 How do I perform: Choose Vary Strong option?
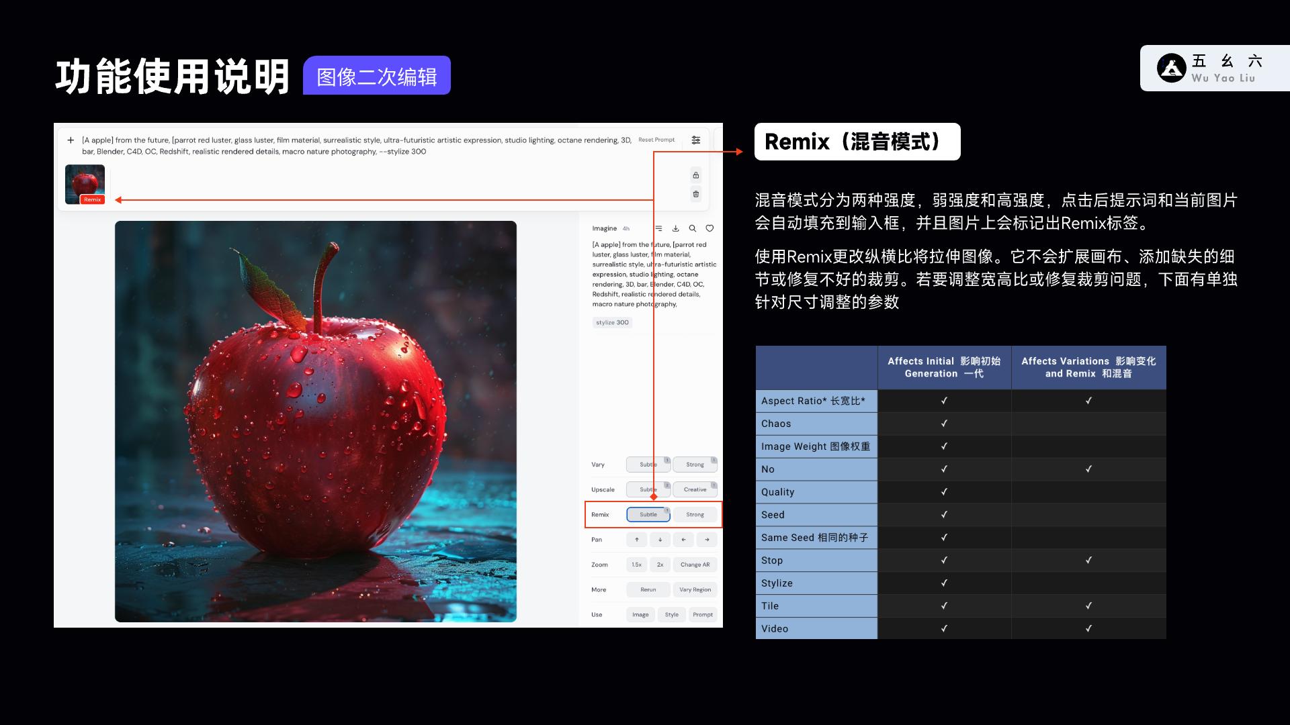click(695, 465)
